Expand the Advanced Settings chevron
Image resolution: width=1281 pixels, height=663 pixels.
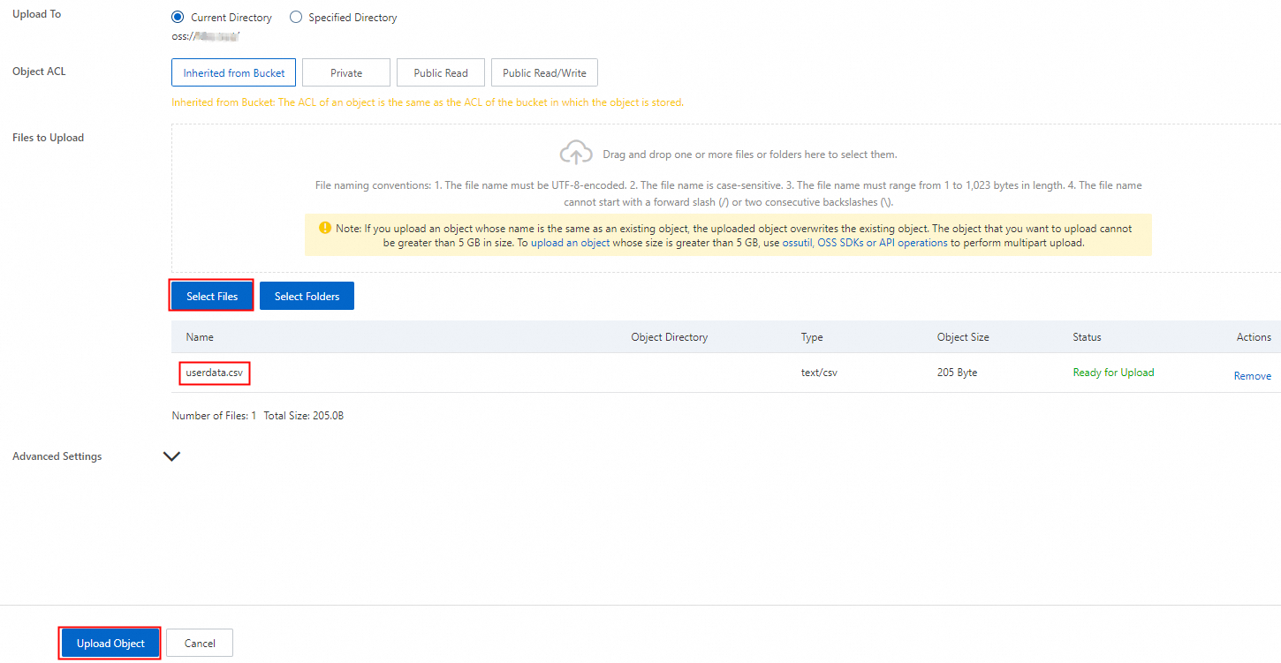(x=172, y=456)
